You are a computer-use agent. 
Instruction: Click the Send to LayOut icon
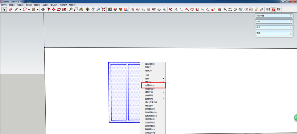click(126, 9)
